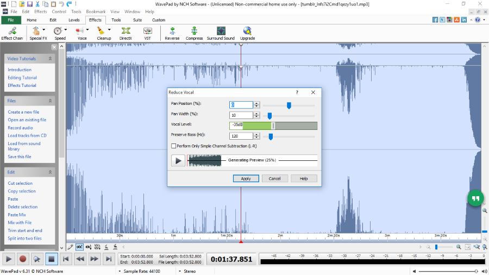Viewport: 489px width, 275px height.
Task: Open the Speed dropdown arrow
Action: click(x=66, y=30)
